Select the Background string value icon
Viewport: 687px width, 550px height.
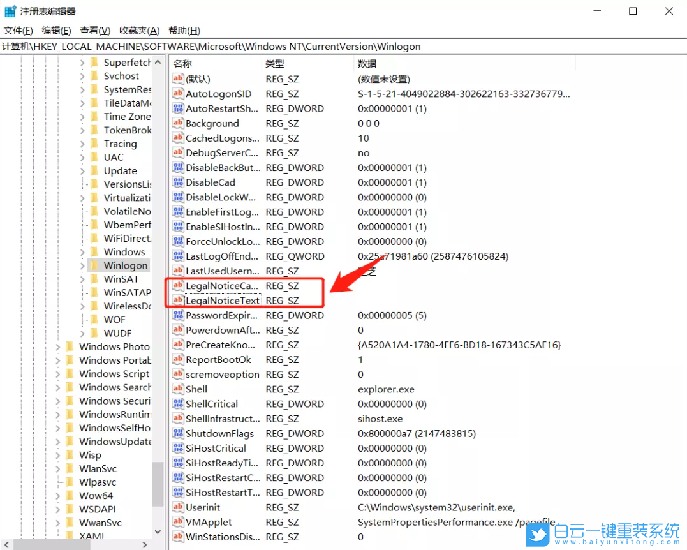(x=178, y=123)
